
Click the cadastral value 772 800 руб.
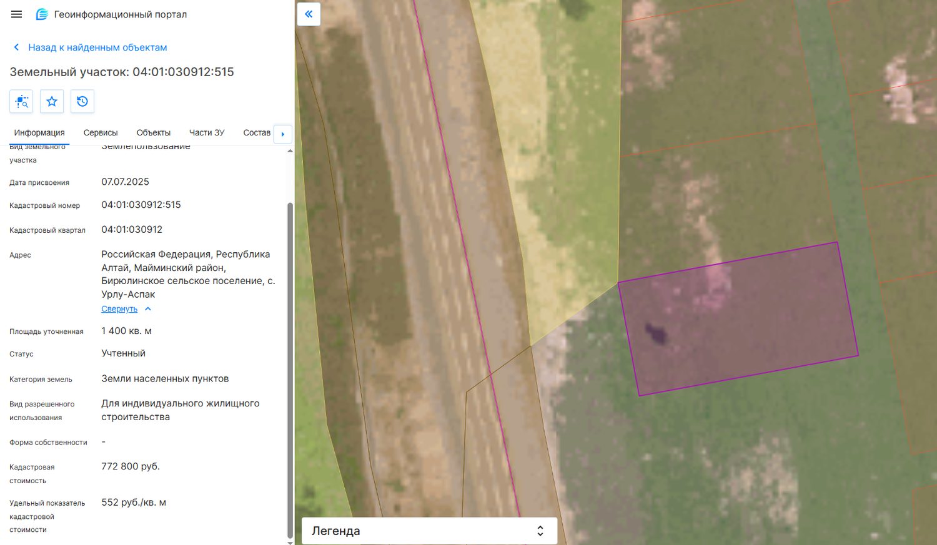131,466
